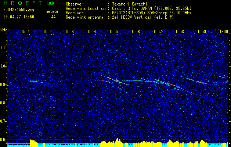Click the 0.7 frequency axis label

(x=3, y=121)
